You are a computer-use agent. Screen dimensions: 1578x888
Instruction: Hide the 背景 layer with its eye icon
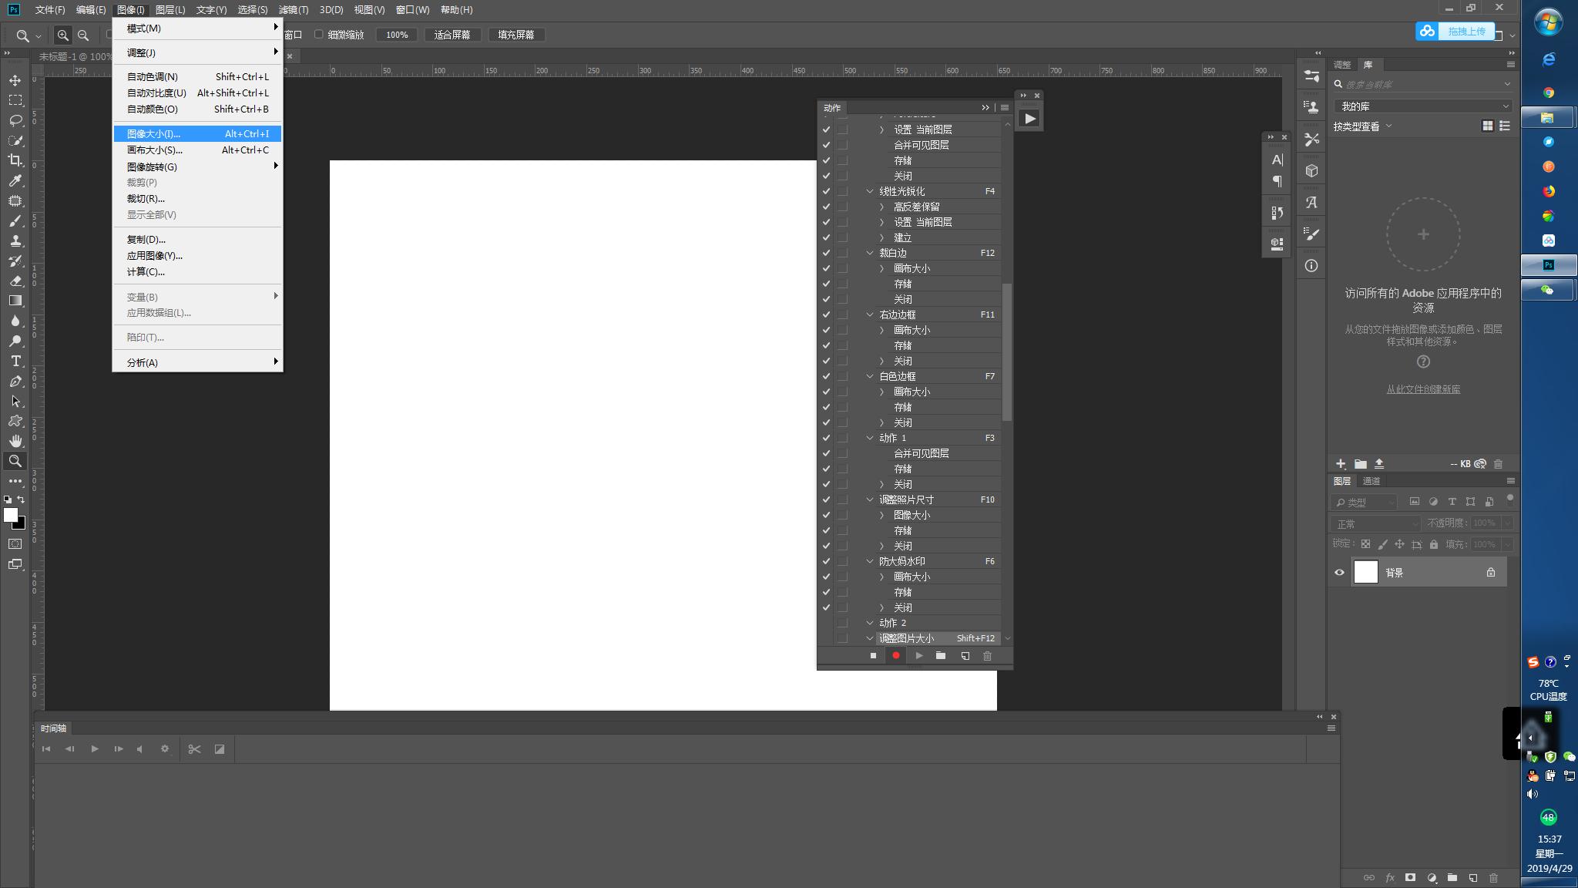(1339, 572)
